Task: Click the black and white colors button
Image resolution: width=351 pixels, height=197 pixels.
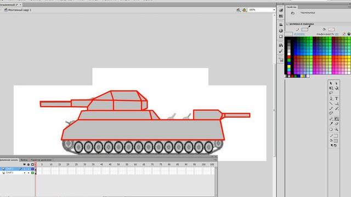Action: click(x=331, y=146)
